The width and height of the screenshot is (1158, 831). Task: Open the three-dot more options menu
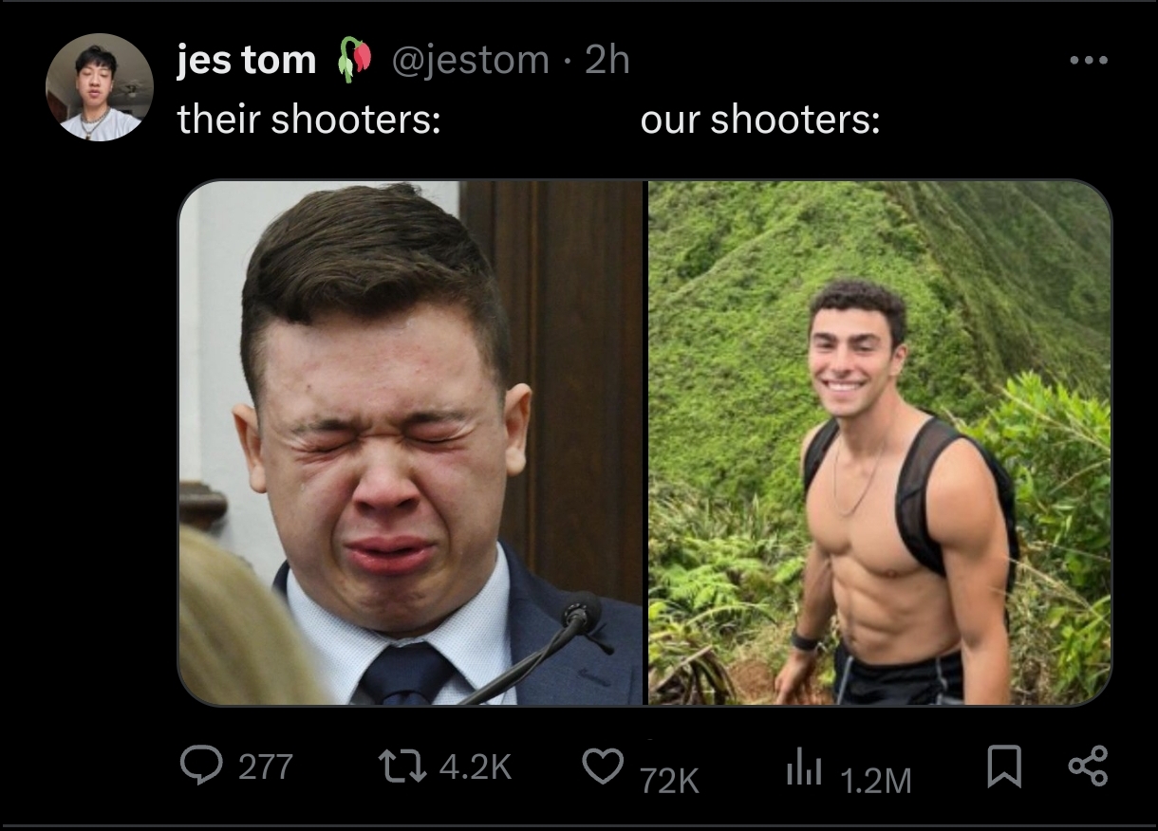tap(1087, 61)
